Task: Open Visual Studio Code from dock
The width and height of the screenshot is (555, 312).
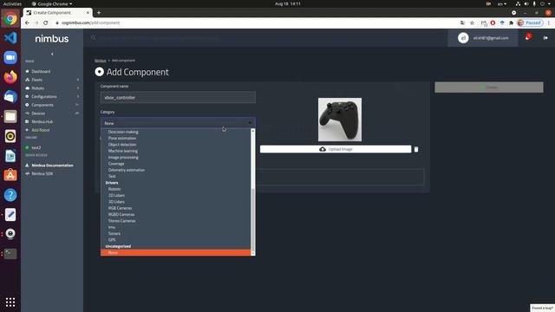Action: [x=10, y=38]
